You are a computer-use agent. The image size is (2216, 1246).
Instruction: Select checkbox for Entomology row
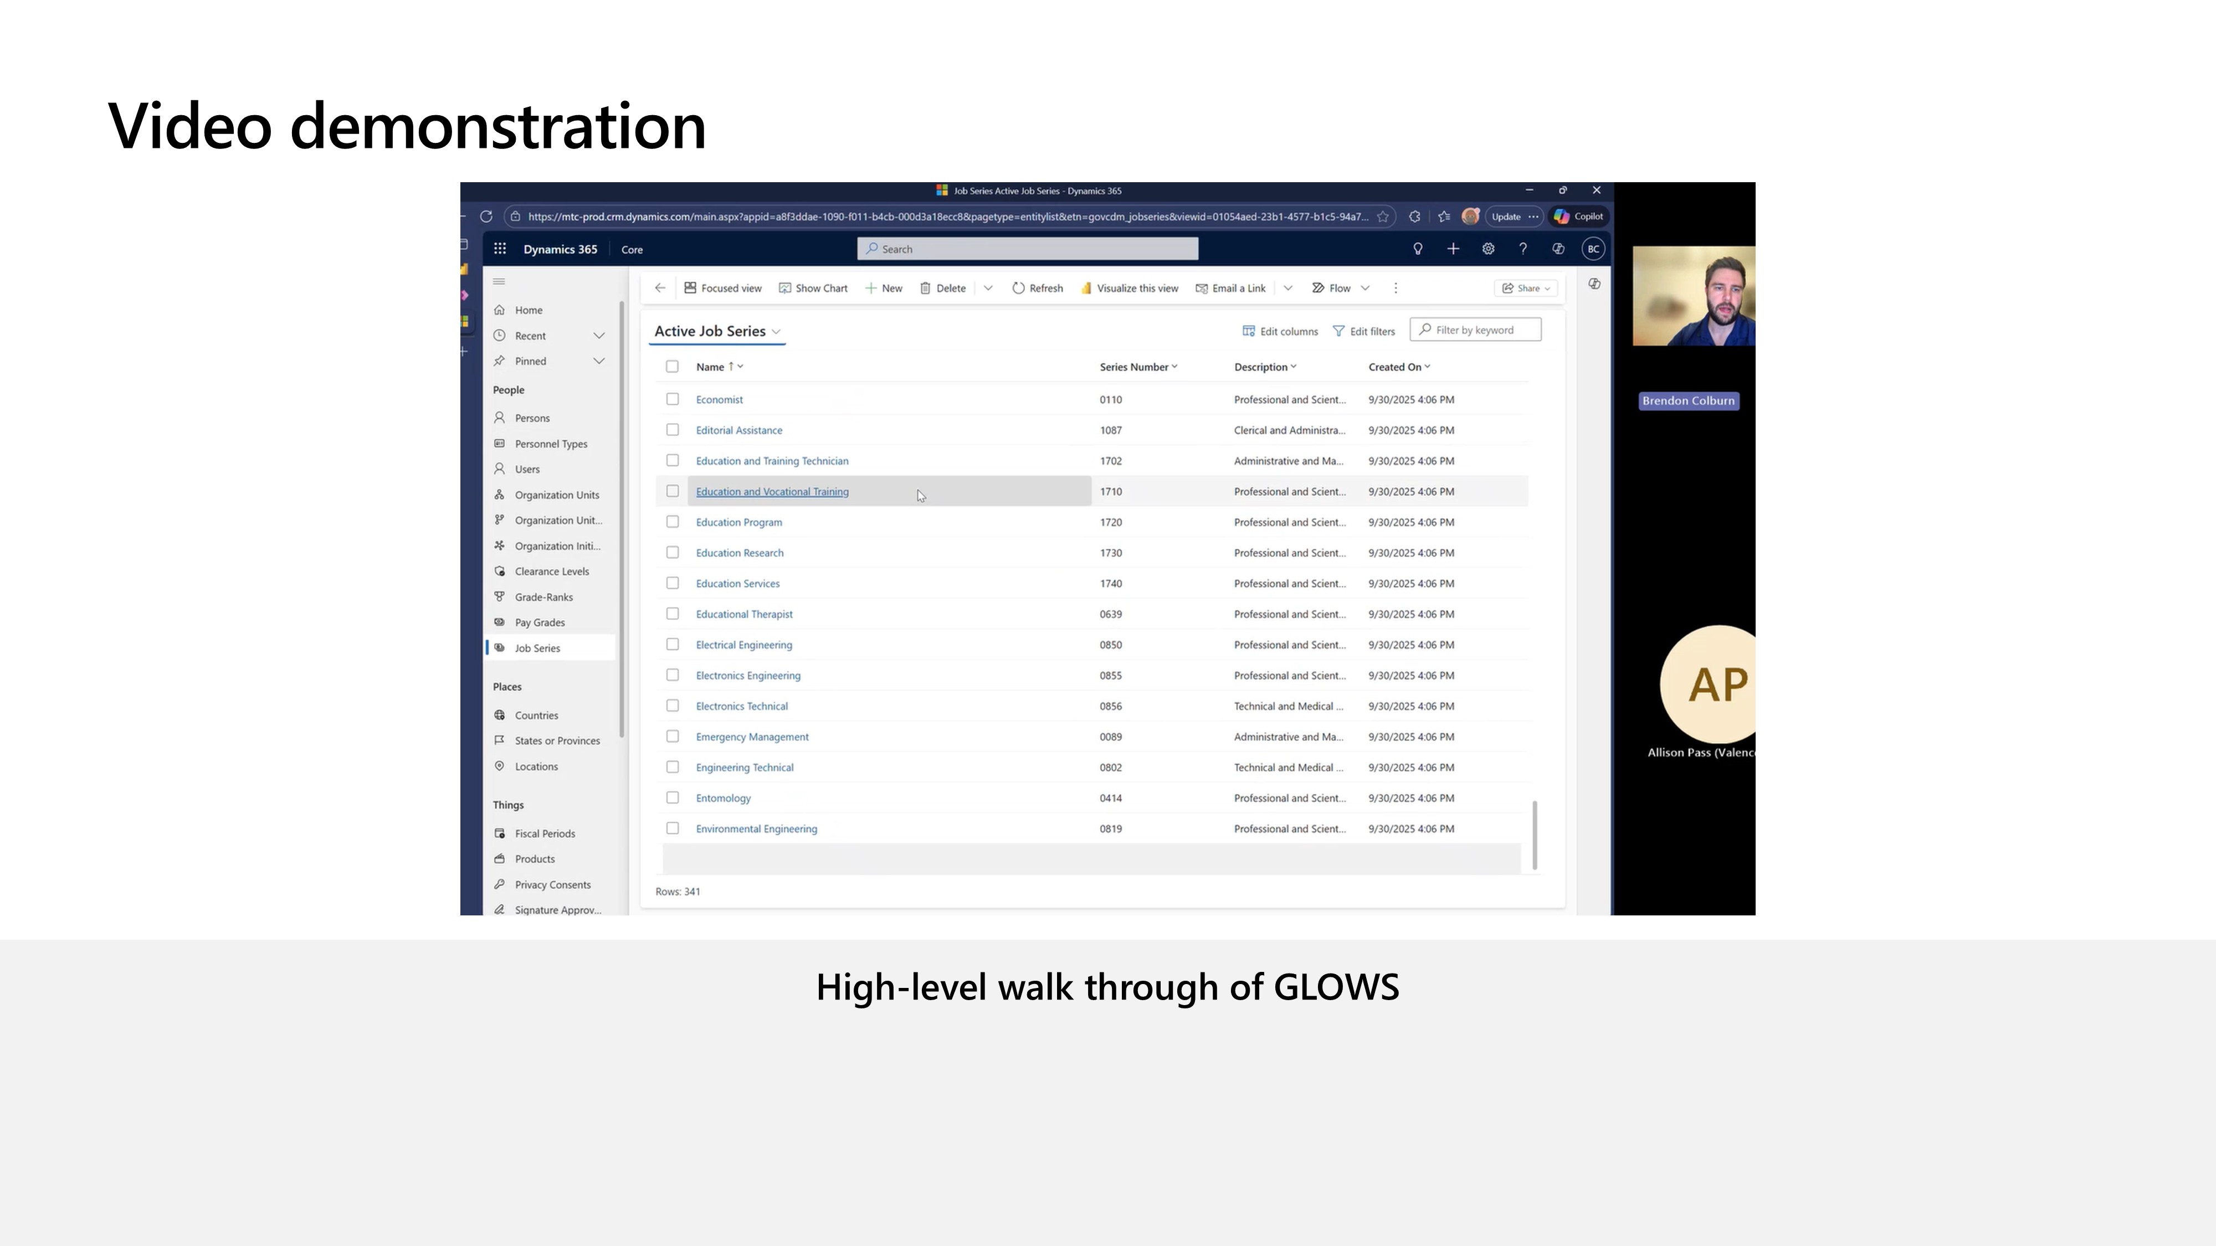pyautogui.click(x=673, y=798)
